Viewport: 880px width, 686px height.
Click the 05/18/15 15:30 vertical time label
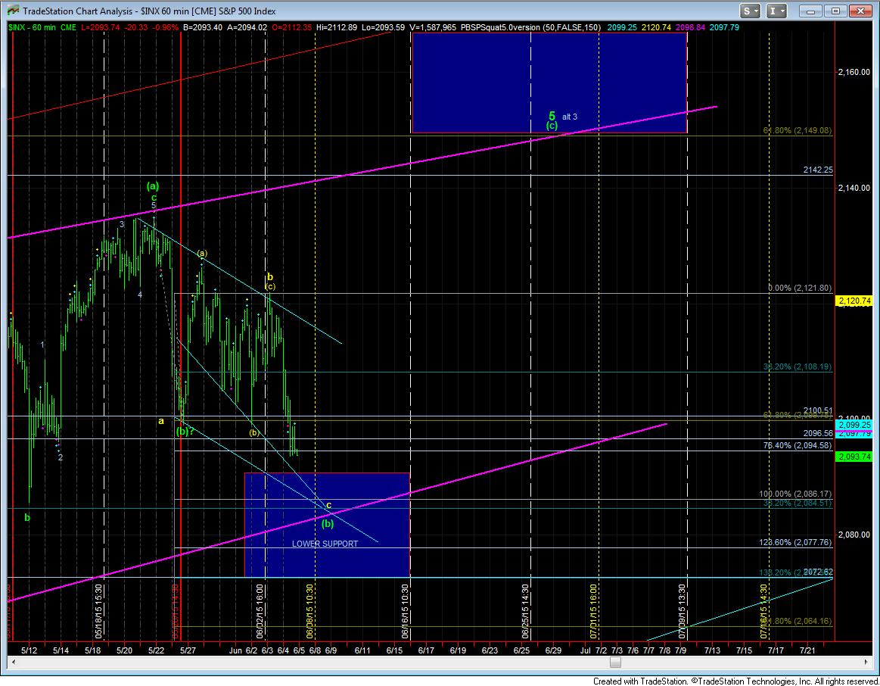99,611
